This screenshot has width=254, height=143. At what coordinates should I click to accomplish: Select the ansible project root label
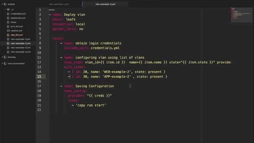[x=11, y=4]
